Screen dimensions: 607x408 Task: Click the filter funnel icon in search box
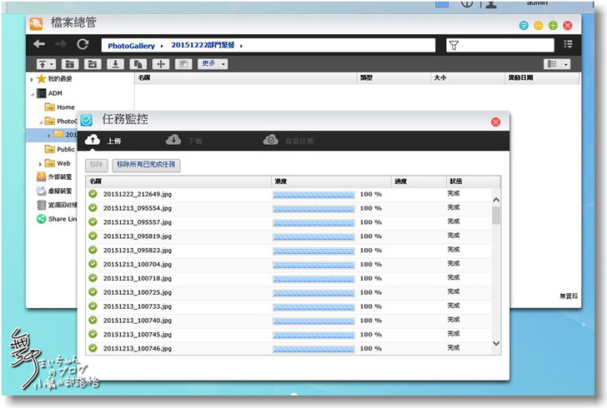tap(454, 45)
